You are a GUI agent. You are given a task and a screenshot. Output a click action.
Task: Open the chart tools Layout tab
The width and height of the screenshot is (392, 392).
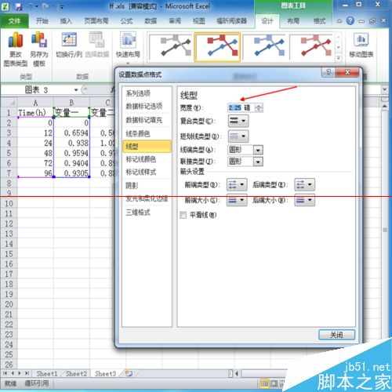point(293,21)
